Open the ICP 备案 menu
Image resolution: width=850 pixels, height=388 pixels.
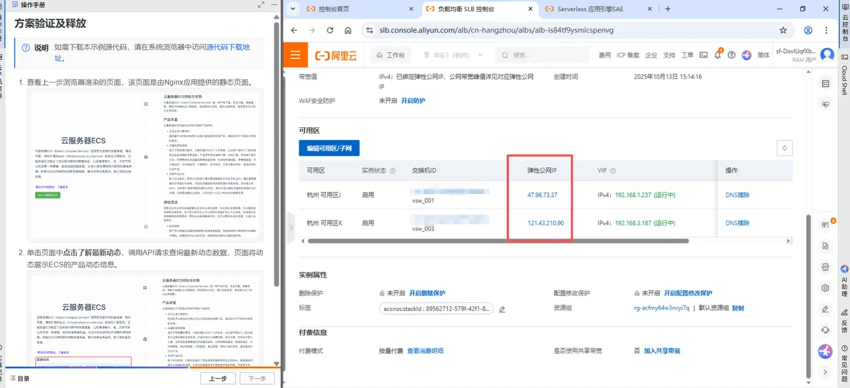pos(628,55)
